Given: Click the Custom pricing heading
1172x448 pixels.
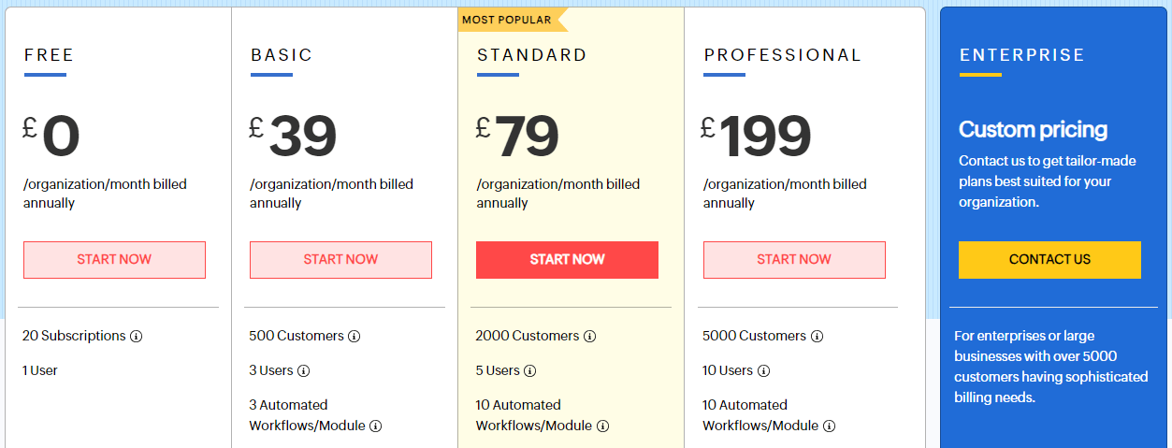Looking at the screenshot, I should click(x=1033, y=129).
